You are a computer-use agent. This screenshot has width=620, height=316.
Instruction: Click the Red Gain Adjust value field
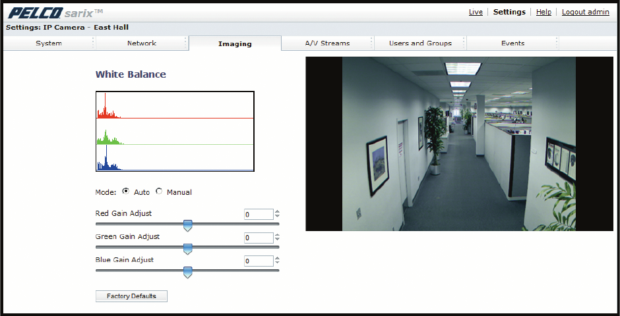[x=259, y=214]
